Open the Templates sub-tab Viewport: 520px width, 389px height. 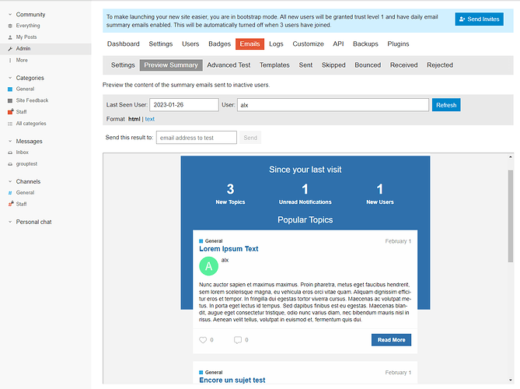point(274,65)
